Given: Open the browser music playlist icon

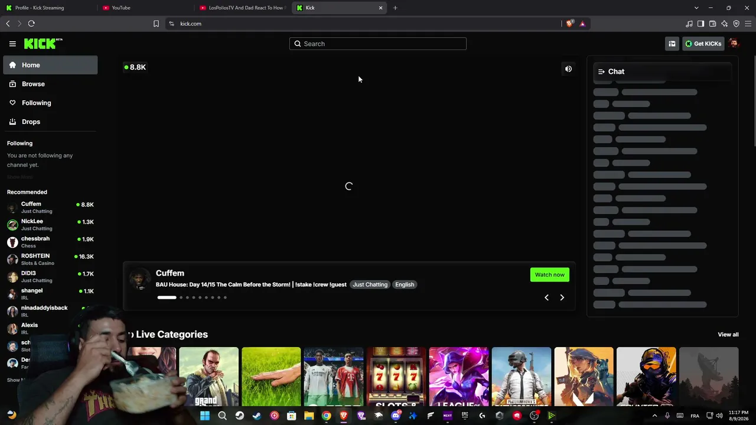Looking at the screenshot, I should (689, 24).
